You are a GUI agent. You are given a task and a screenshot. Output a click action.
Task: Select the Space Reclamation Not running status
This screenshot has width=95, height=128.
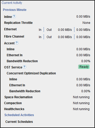(81, 97)
